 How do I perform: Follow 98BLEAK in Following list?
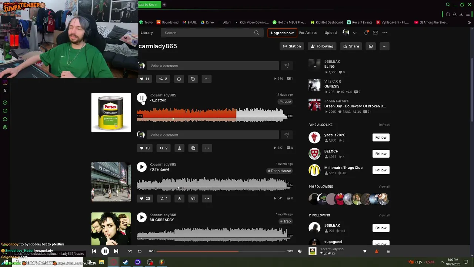tap(381, 228)
